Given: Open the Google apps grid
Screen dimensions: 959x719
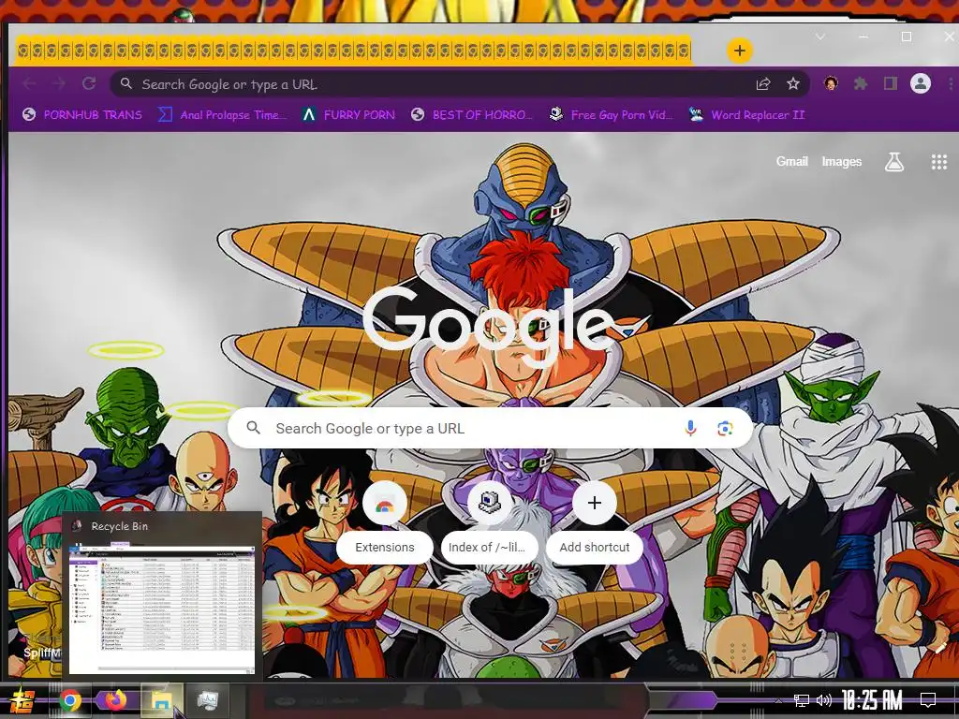Looking at the screenshot, I should pyautogui.click(x=938, y=162).
